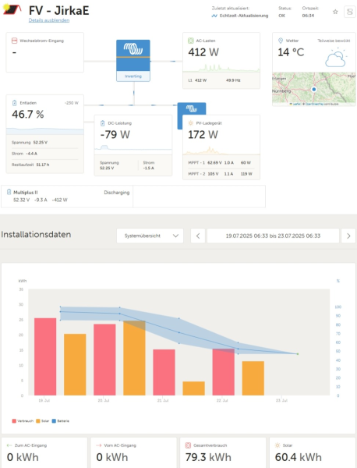Screen dimensions: 357x468
Task: Toggle the Solar legend entry
Action: [43, 421]
